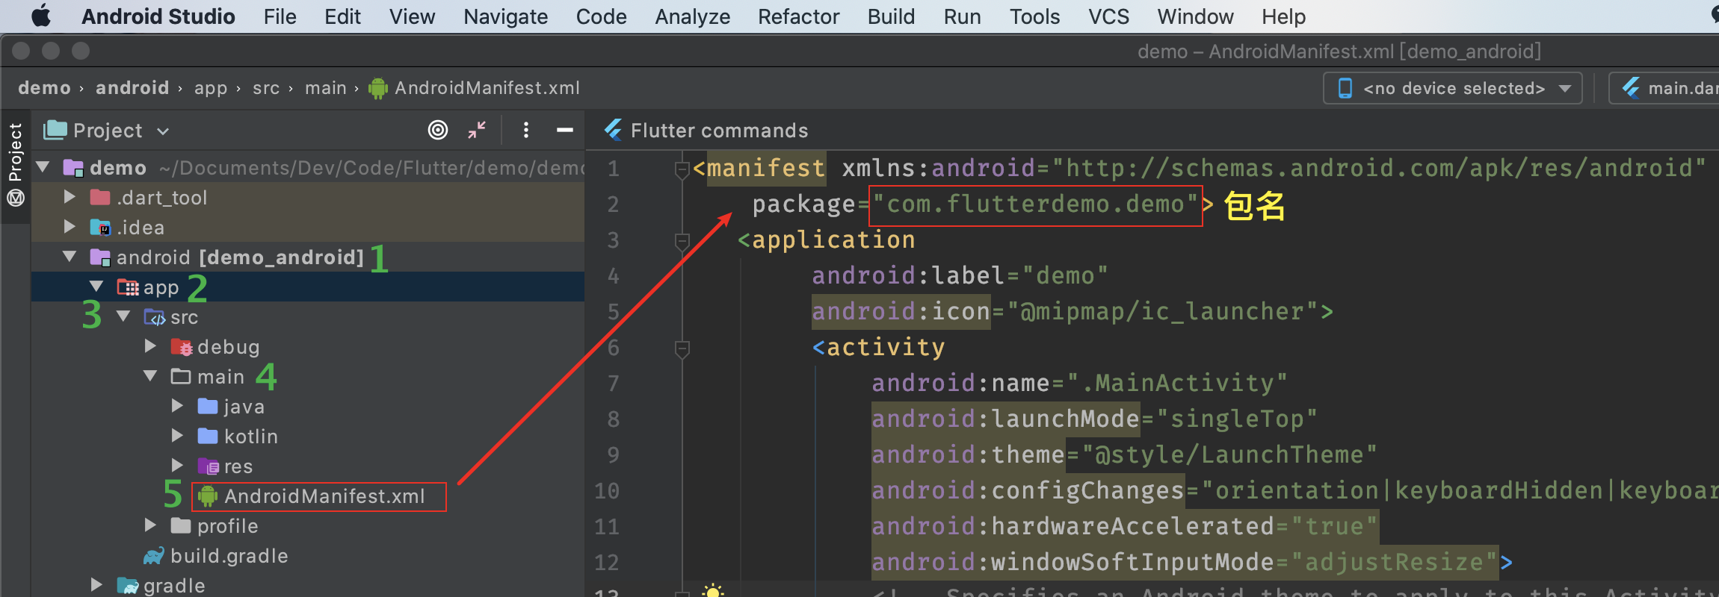
Task: Click the app breadcrumb
Action: 211,88
